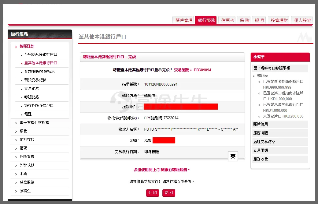The height and width of the screenshot is (204, 318).
Task: Go to the 證券 tab
Action: pos(260,20)
